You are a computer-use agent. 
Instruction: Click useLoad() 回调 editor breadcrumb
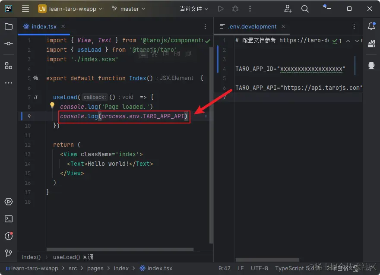[x=73, y=257]
